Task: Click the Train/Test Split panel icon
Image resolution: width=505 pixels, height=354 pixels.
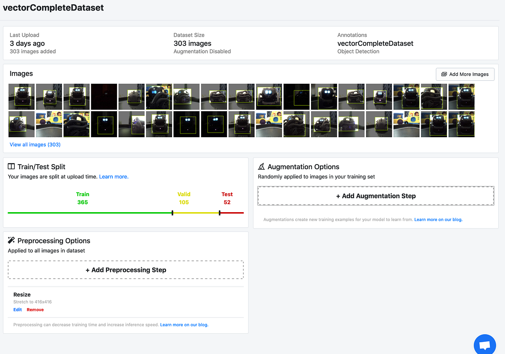Action: point(11,166)
